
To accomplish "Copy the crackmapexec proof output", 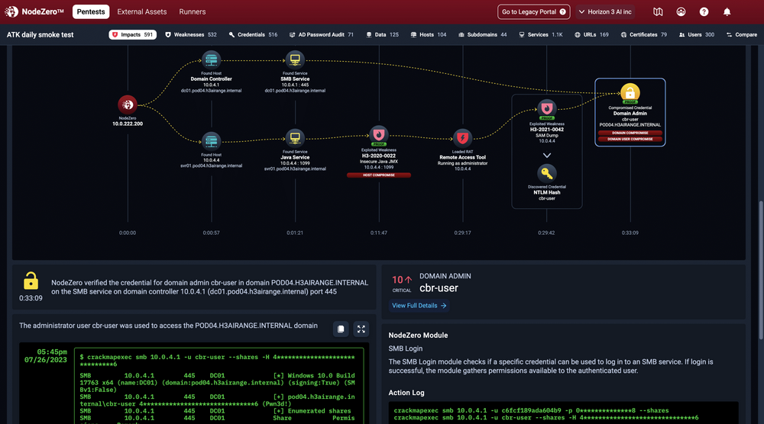I will click(x=341, y=329).
